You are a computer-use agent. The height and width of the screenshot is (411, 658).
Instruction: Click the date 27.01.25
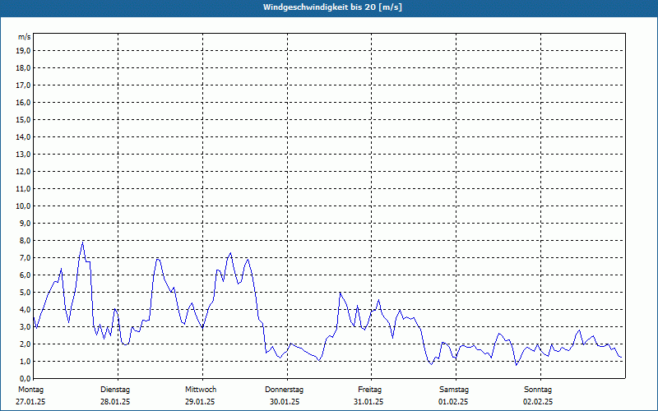point(30,402)
